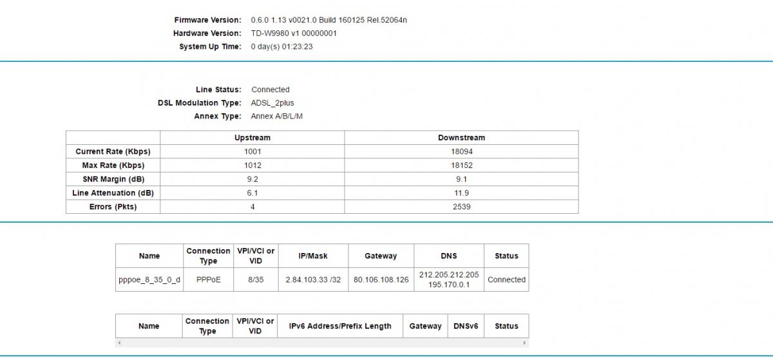Click the left arrow of the IPv6 table scrollbar
The image size is (773, 358).
[119, 343]
